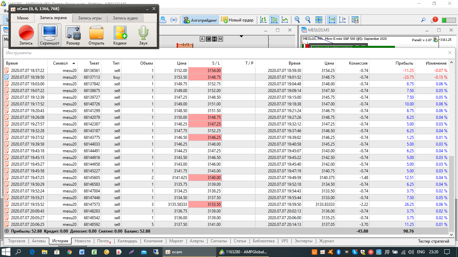458x257 pixels.
Task: Switch to the Запись аудио tab
Action: tap(125, 18)
